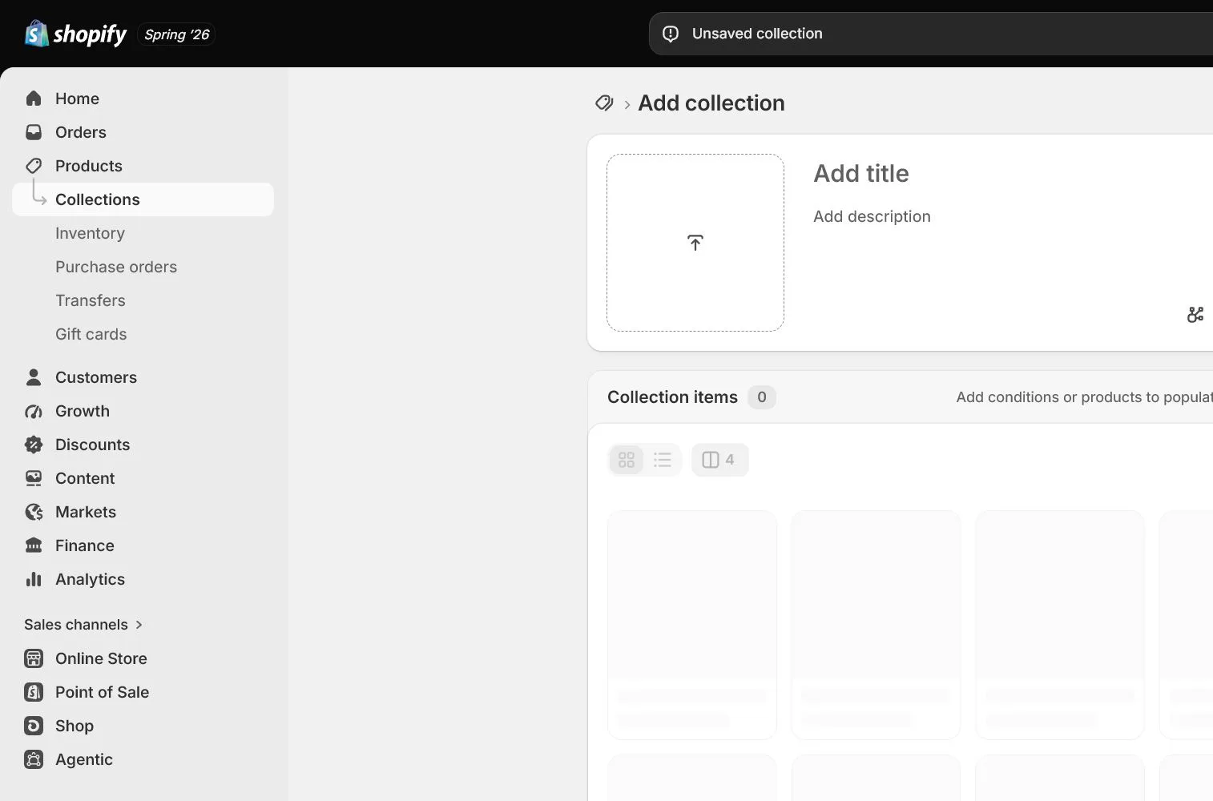1213x801 pixels.
Task: Click the Add description field
Action: click(872, 216)
